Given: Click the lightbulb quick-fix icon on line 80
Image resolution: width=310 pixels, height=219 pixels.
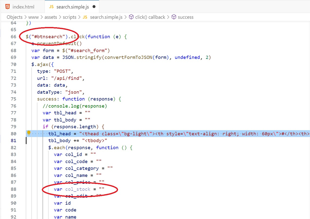Looking at the screenshot, I should [29, 133].
